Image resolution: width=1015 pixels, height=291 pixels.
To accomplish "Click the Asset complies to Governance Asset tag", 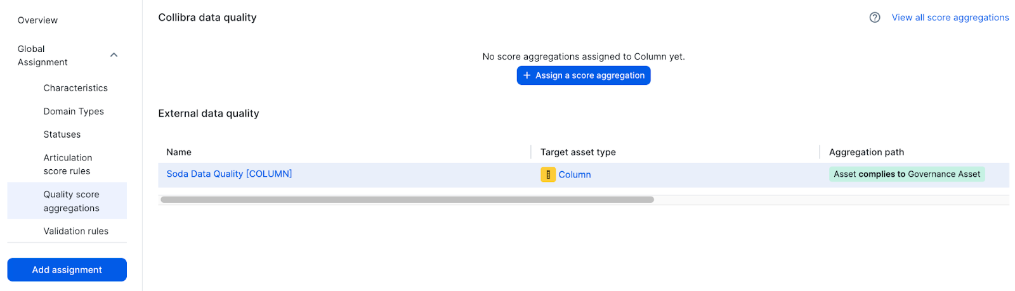I will coord(907,174).
